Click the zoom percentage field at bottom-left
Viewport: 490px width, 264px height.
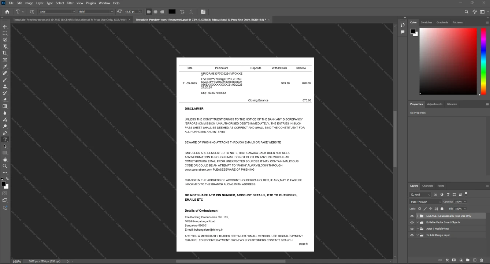(17, 261)
